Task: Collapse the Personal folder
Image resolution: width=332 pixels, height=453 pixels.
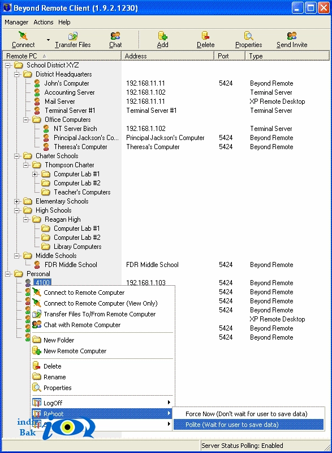Action: (x=8, y=274)
